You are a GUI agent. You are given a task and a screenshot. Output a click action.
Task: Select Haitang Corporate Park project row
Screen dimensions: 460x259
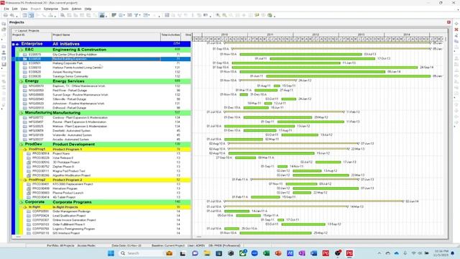101,63
